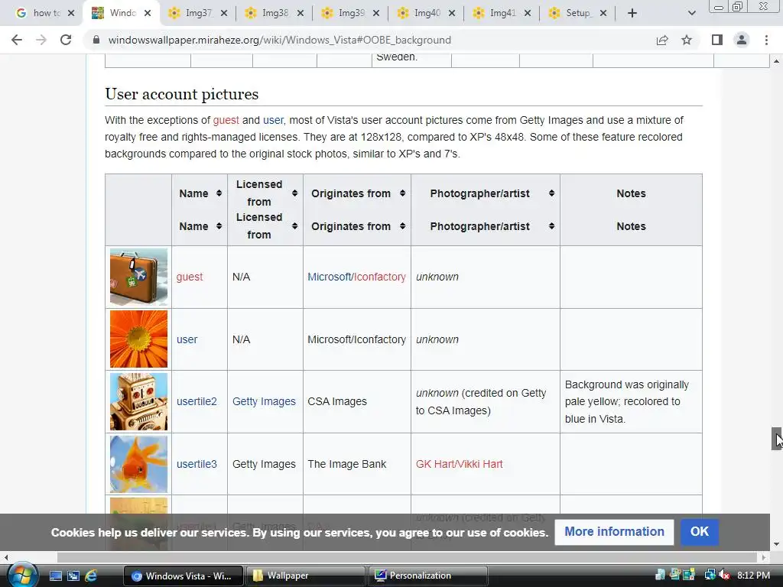This screenshot has height=587, width=783.
Task: Open the share this page icon
Action: click(662, 40)
